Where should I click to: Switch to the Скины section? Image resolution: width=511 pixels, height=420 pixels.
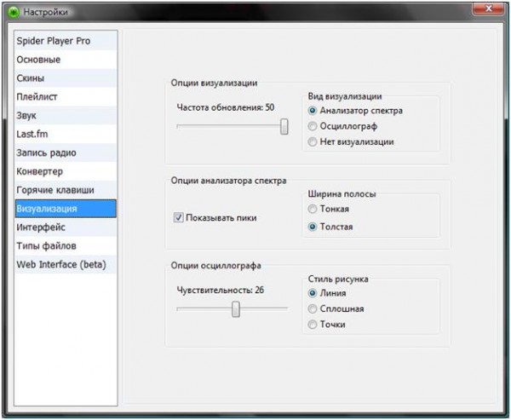pyautogui.click(x=66, y=78)
